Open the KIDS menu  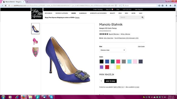[126, 13]
